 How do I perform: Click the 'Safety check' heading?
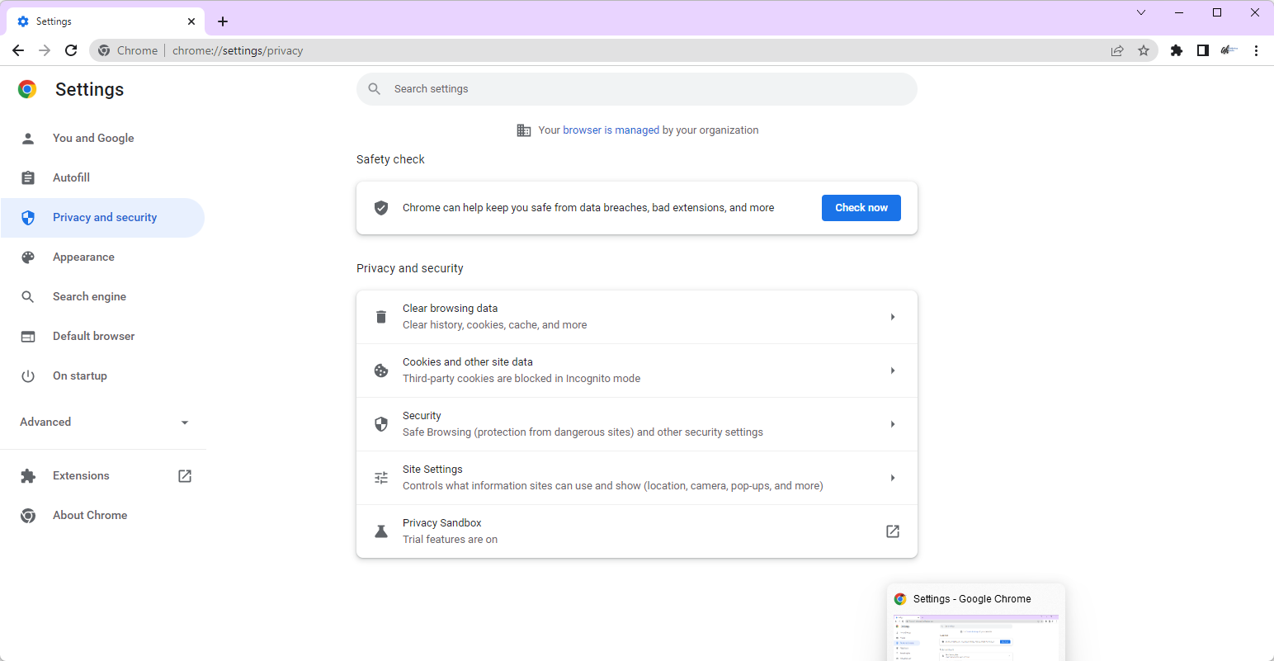pyautogui.click(x=390, y=159)
